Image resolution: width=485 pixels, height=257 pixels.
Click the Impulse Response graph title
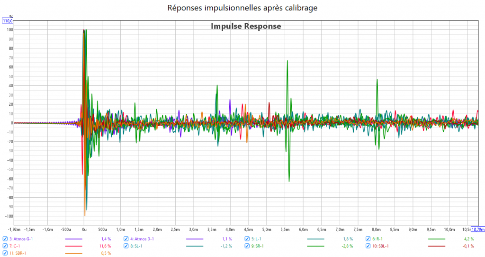coord(246,26)
